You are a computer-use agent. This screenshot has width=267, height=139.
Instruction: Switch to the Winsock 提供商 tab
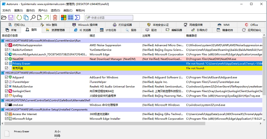85,25
